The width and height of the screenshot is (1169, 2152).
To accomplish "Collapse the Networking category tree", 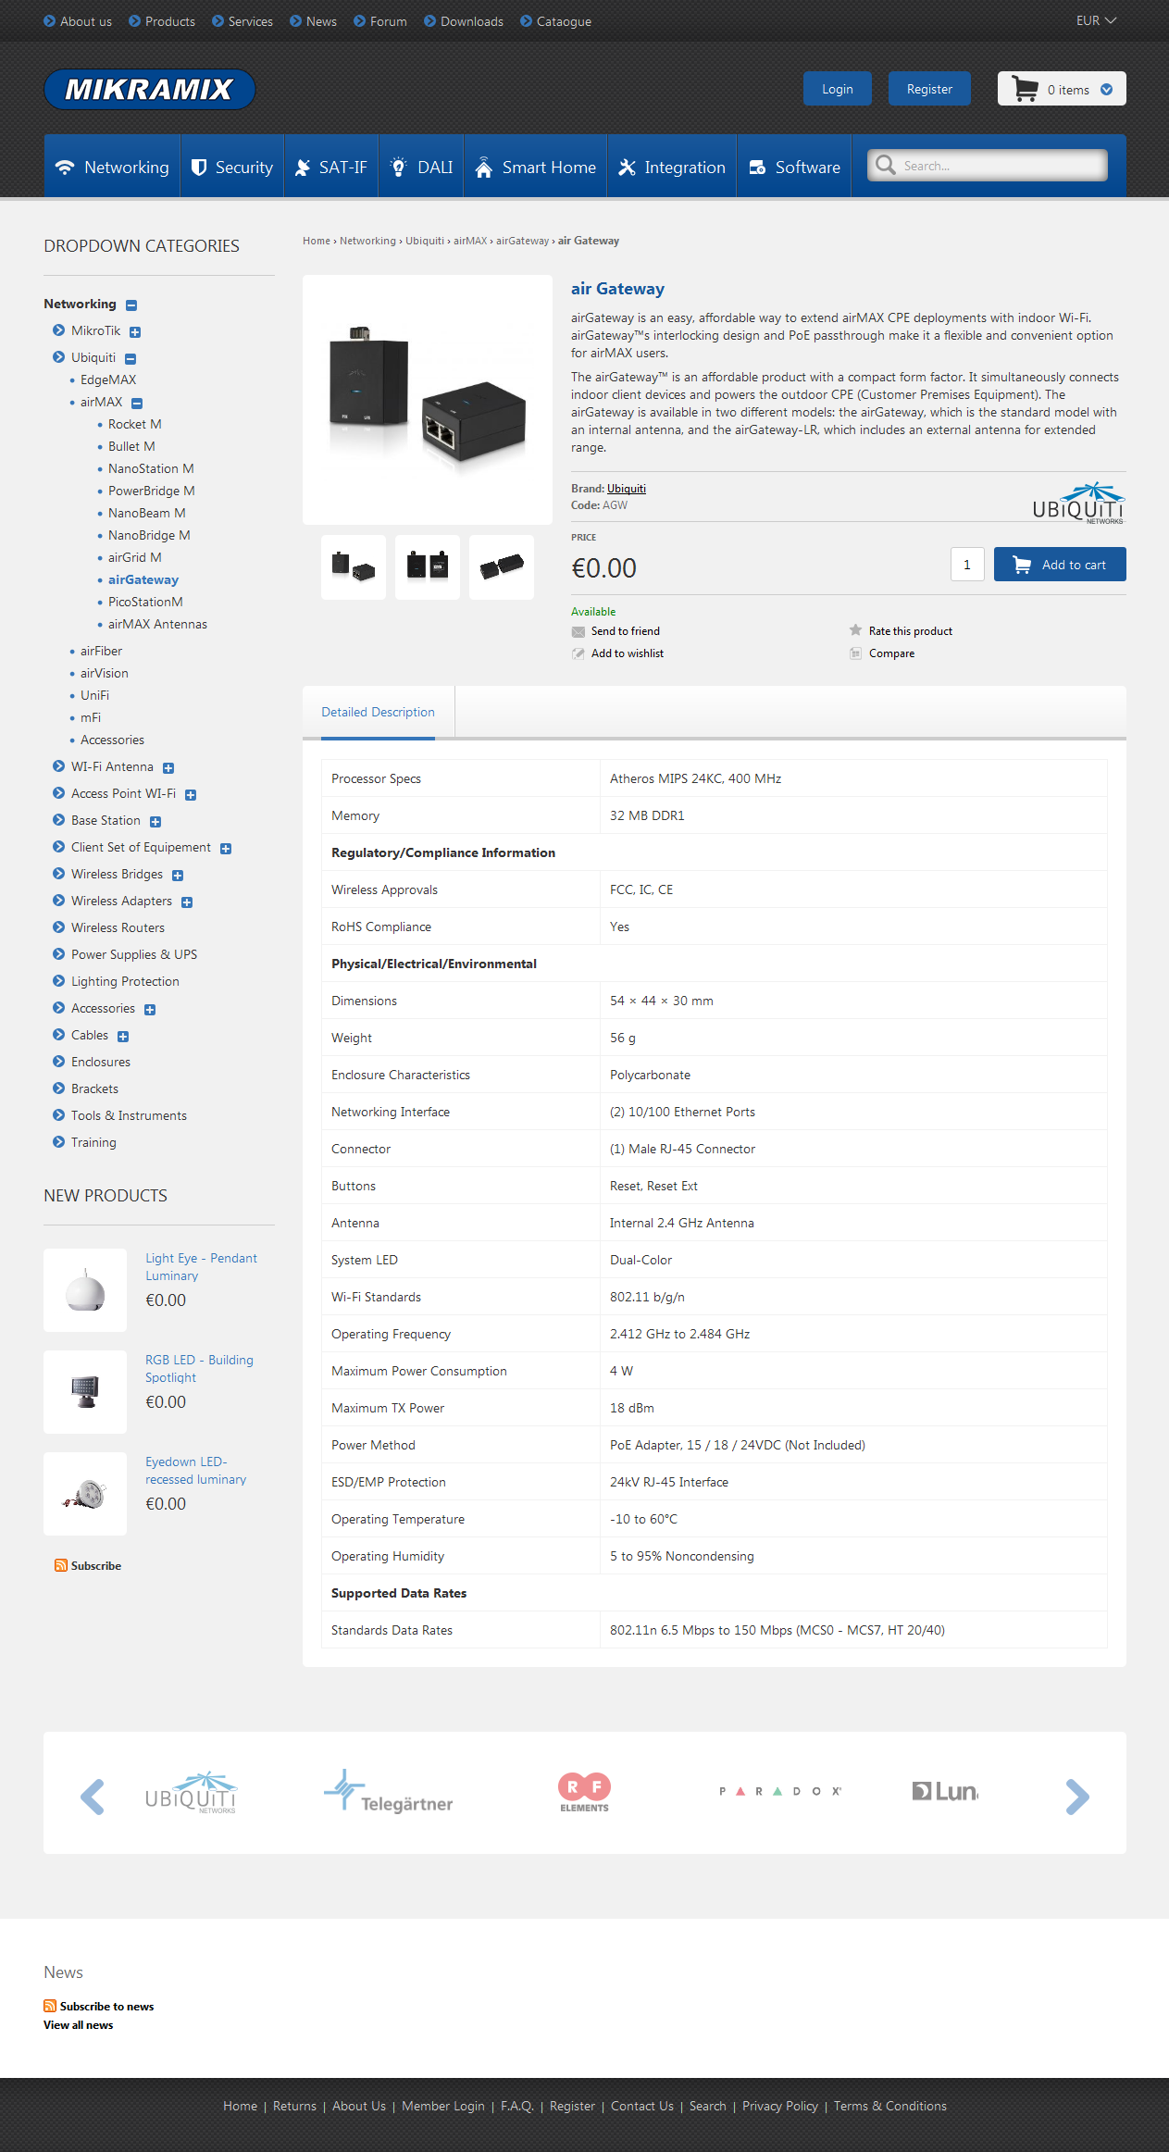I will [x=131, y=305].
